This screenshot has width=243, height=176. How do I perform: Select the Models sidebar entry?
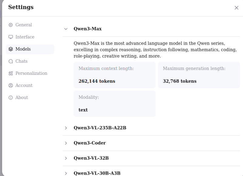(23, 49)
